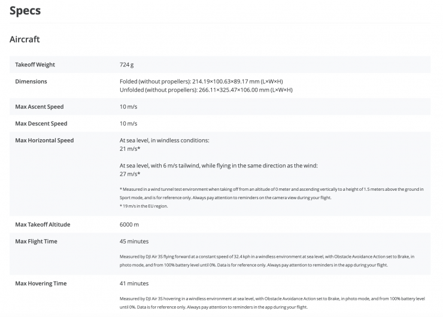Select the Max Takeoff Altitude label
443x317 pixels.
(x=43, y=224)
